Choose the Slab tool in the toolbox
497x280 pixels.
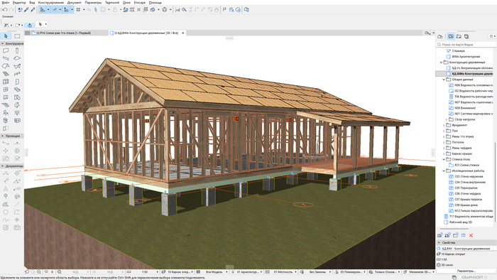pyautogui.click(x=17, y=58)
